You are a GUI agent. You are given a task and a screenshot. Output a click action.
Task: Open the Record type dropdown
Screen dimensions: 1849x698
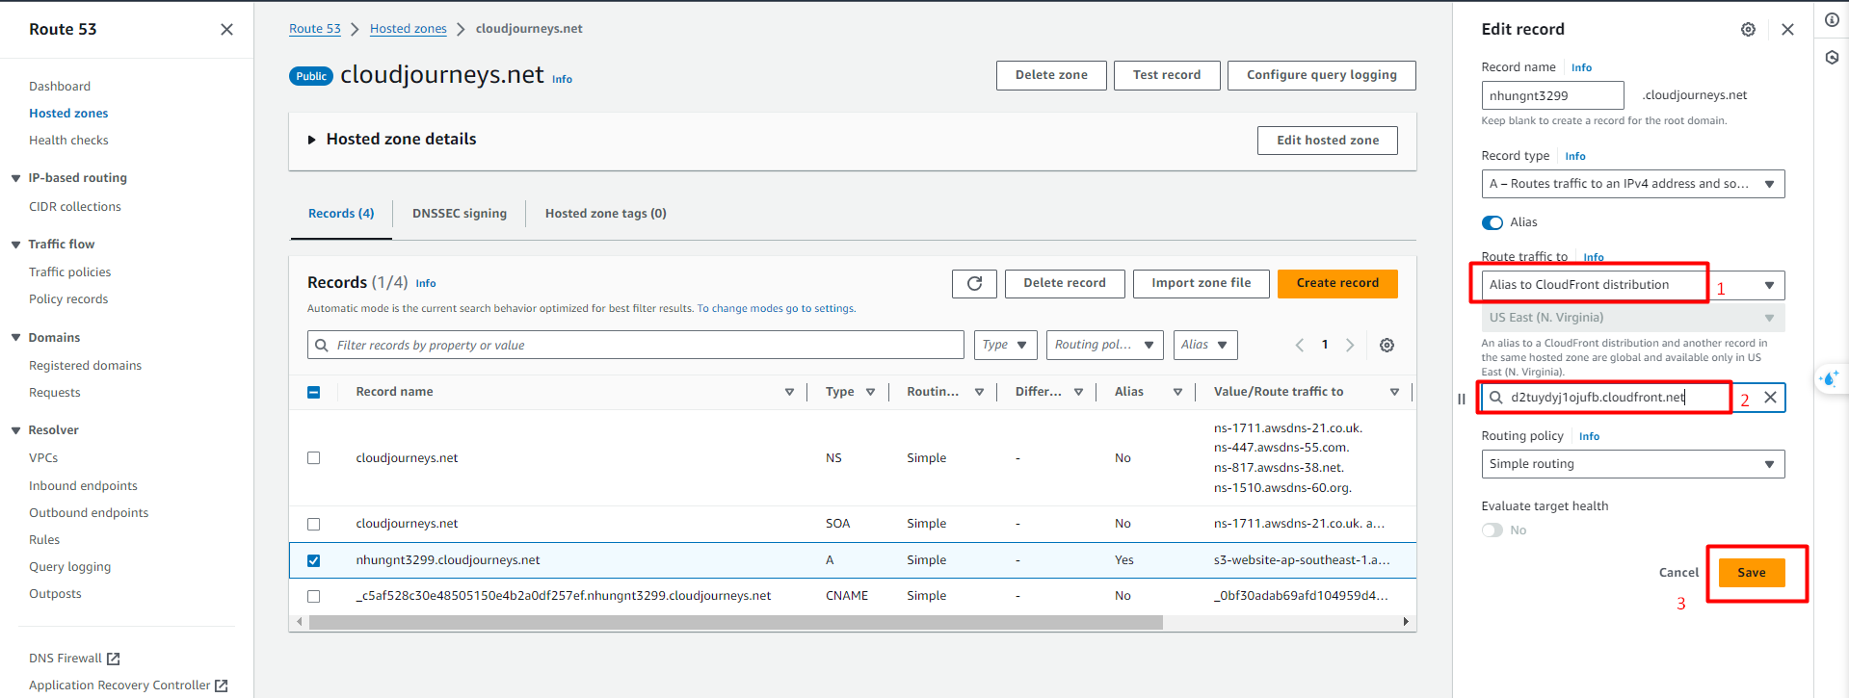point(1632,184)
